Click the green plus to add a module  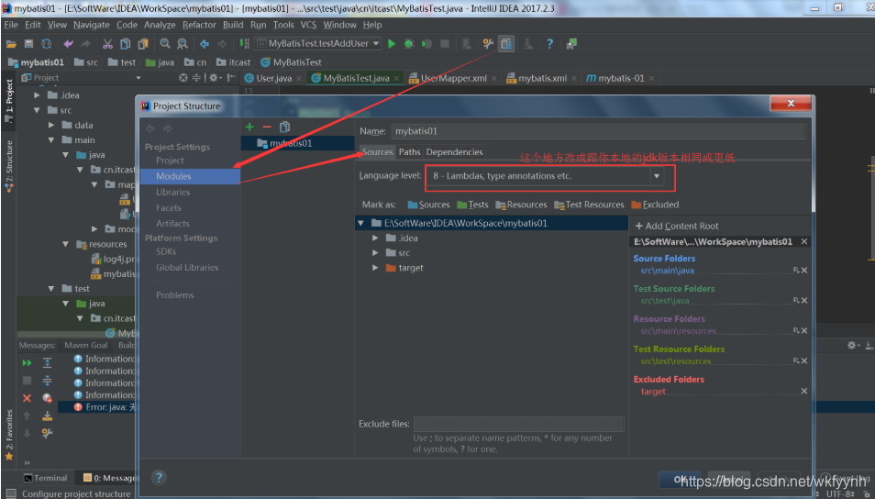coord(249,128)
